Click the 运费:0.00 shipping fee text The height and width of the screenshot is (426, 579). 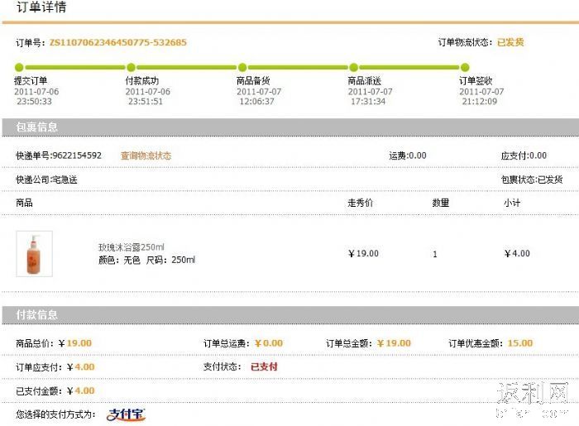coord(408,156)
